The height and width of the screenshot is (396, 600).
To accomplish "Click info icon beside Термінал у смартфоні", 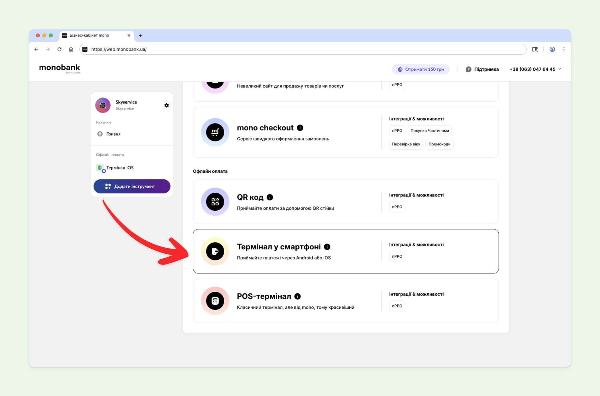I will (x=327, y=247).
